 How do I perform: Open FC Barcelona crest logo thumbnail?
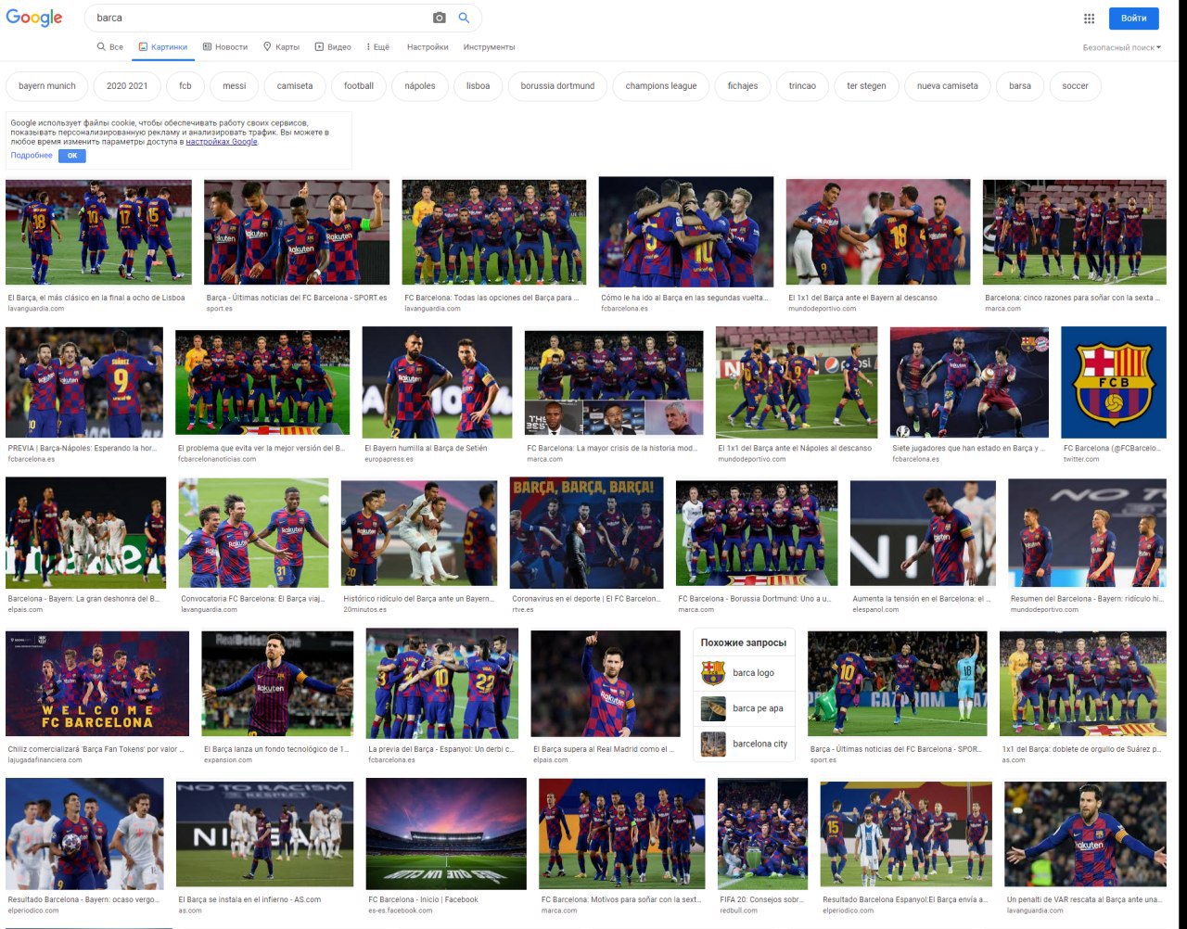point(1114,382)
